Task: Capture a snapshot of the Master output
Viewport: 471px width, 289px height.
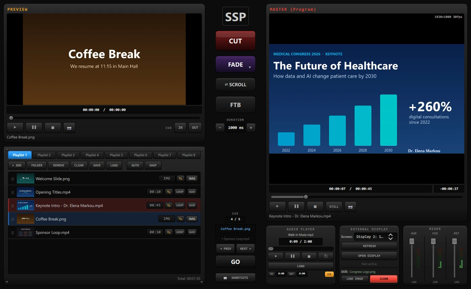Action: [350, 207]
